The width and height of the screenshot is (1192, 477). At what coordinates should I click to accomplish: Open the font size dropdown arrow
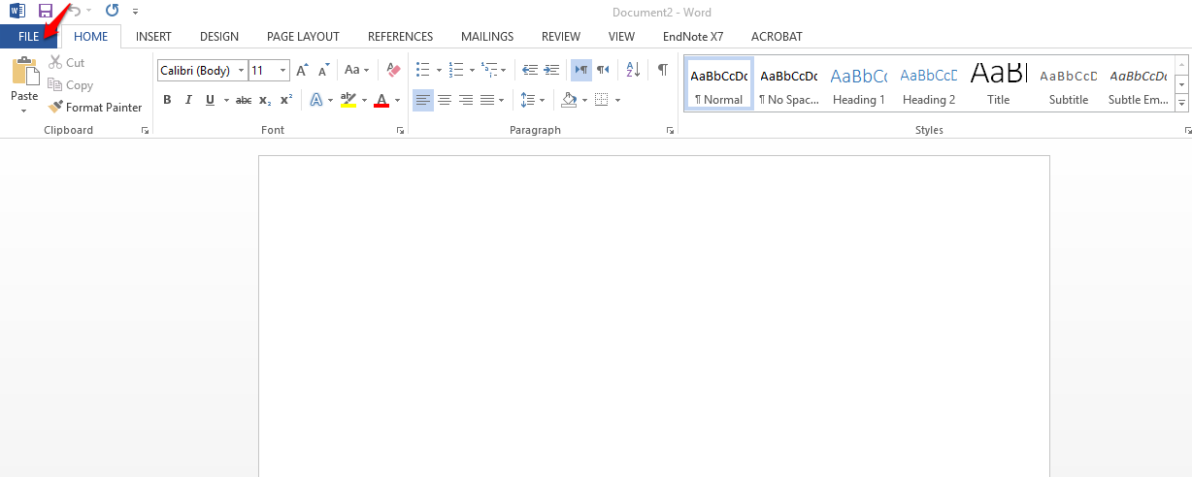[x=283, y=71]
